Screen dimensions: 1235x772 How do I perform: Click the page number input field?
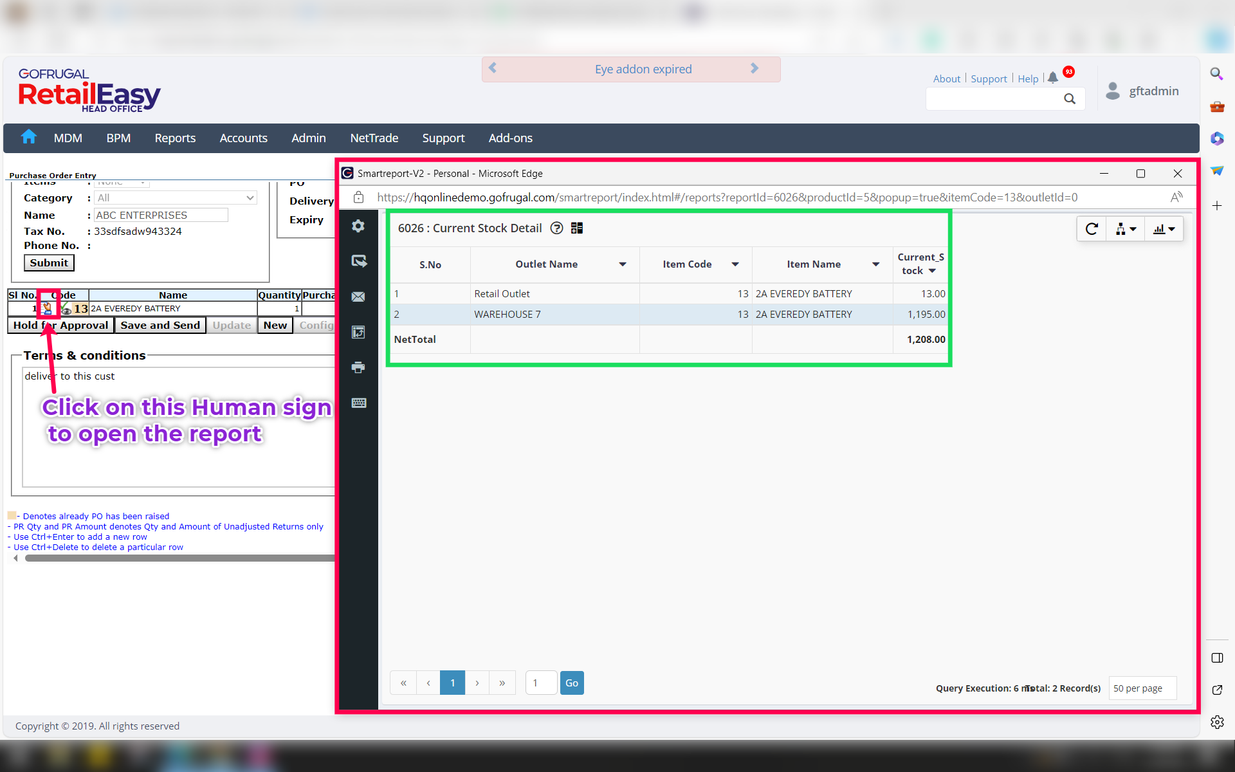pos(541,683)
